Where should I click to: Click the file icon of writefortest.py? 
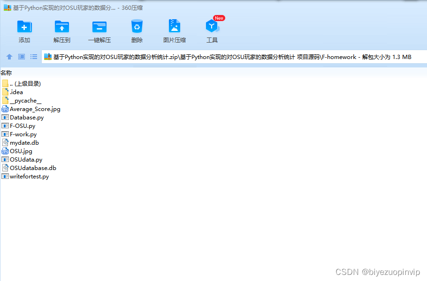[5, 177]
